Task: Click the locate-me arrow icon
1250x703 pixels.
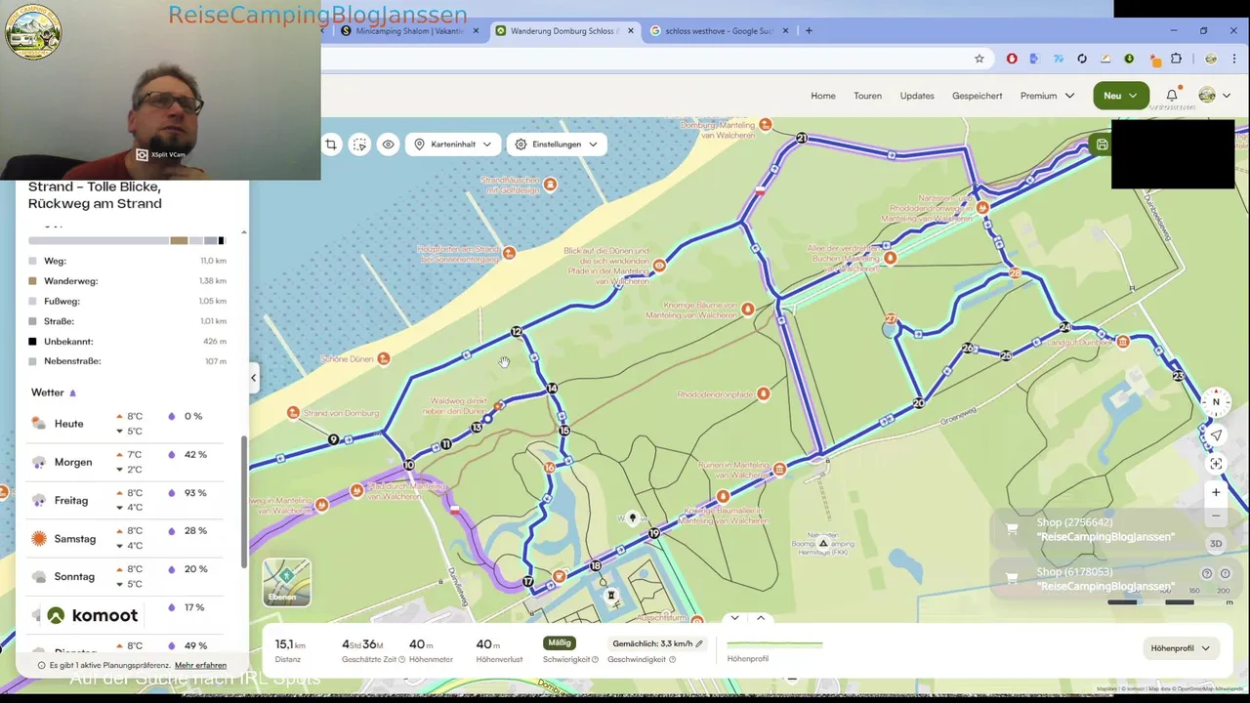Action: pyautogui.click(x=1216, y=435)
